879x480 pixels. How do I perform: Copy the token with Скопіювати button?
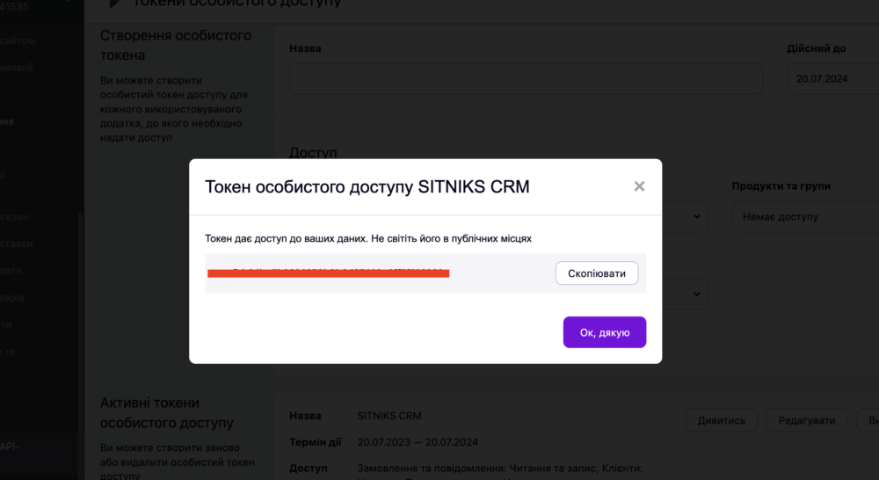[597, 273]
